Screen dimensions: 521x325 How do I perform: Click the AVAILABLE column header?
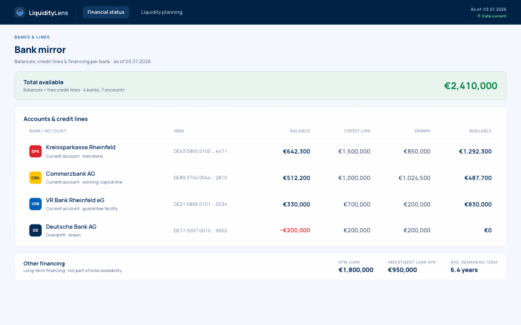[480, 131]
